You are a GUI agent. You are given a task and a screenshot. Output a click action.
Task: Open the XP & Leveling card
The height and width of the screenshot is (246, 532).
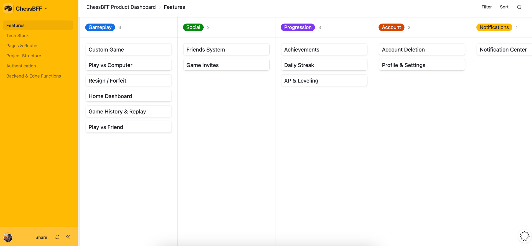click(x=324, y=80)
